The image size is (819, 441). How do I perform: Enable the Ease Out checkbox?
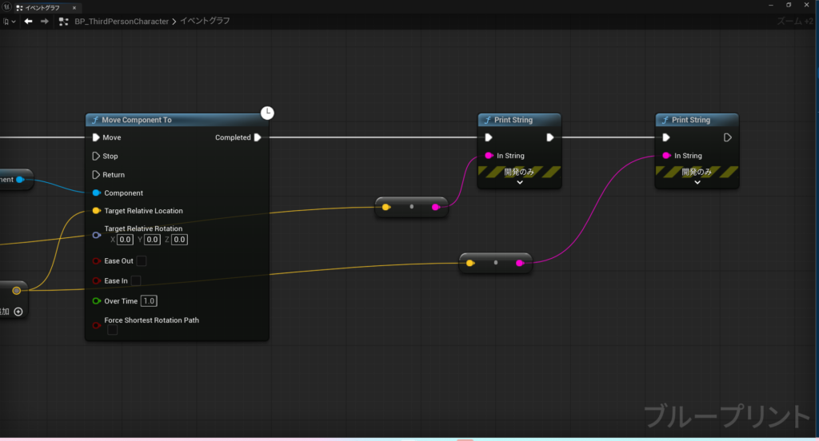coord(142,261)
